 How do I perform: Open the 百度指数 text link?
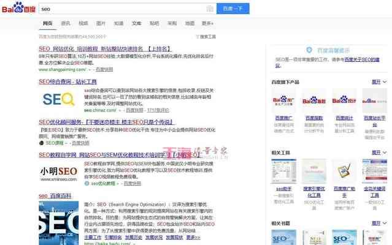pos(314,118)
